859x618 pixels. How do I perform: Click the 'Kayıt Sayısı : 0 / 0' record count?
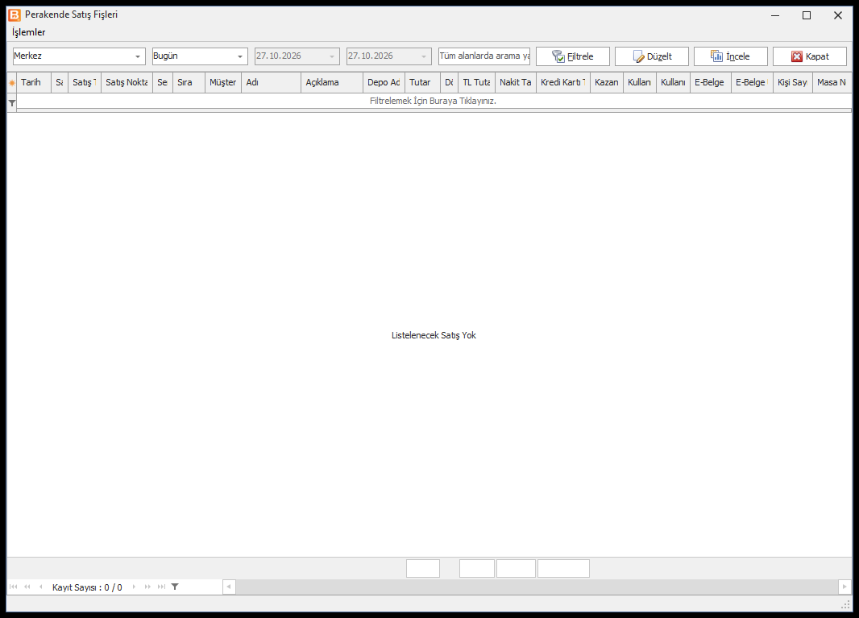point(87,587)
